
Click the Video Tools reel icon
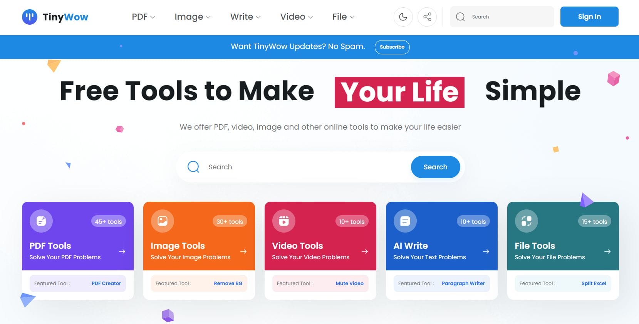tap(284, 221)
